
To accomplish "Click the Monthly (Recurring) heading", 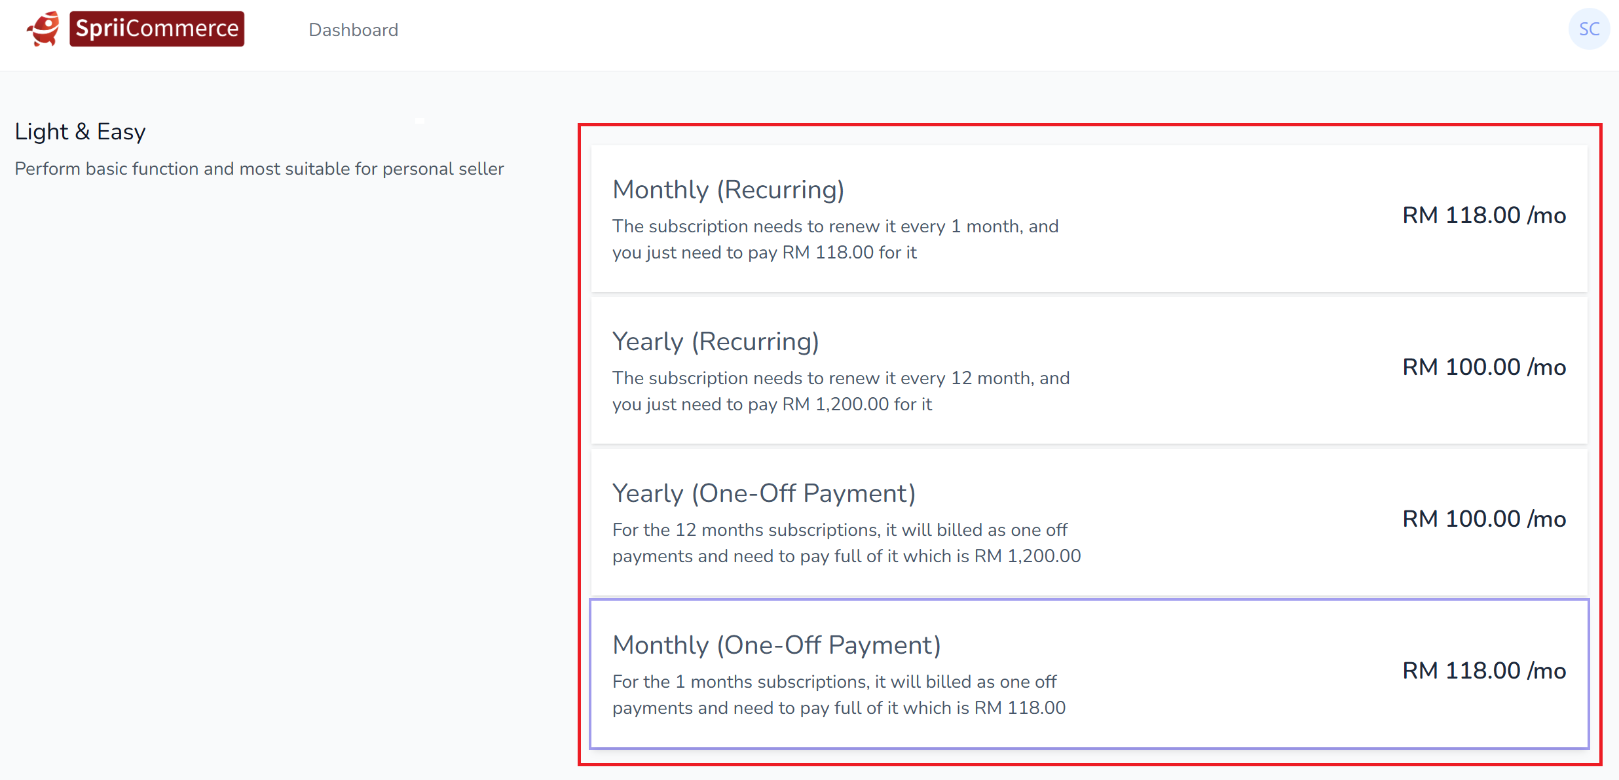I will click(x=728, y=190).
